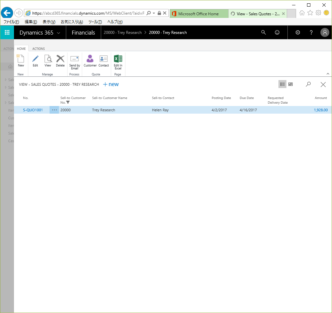Click the URL address field
The height and width of the screenshot is (313, 332).
pos(88,13)
